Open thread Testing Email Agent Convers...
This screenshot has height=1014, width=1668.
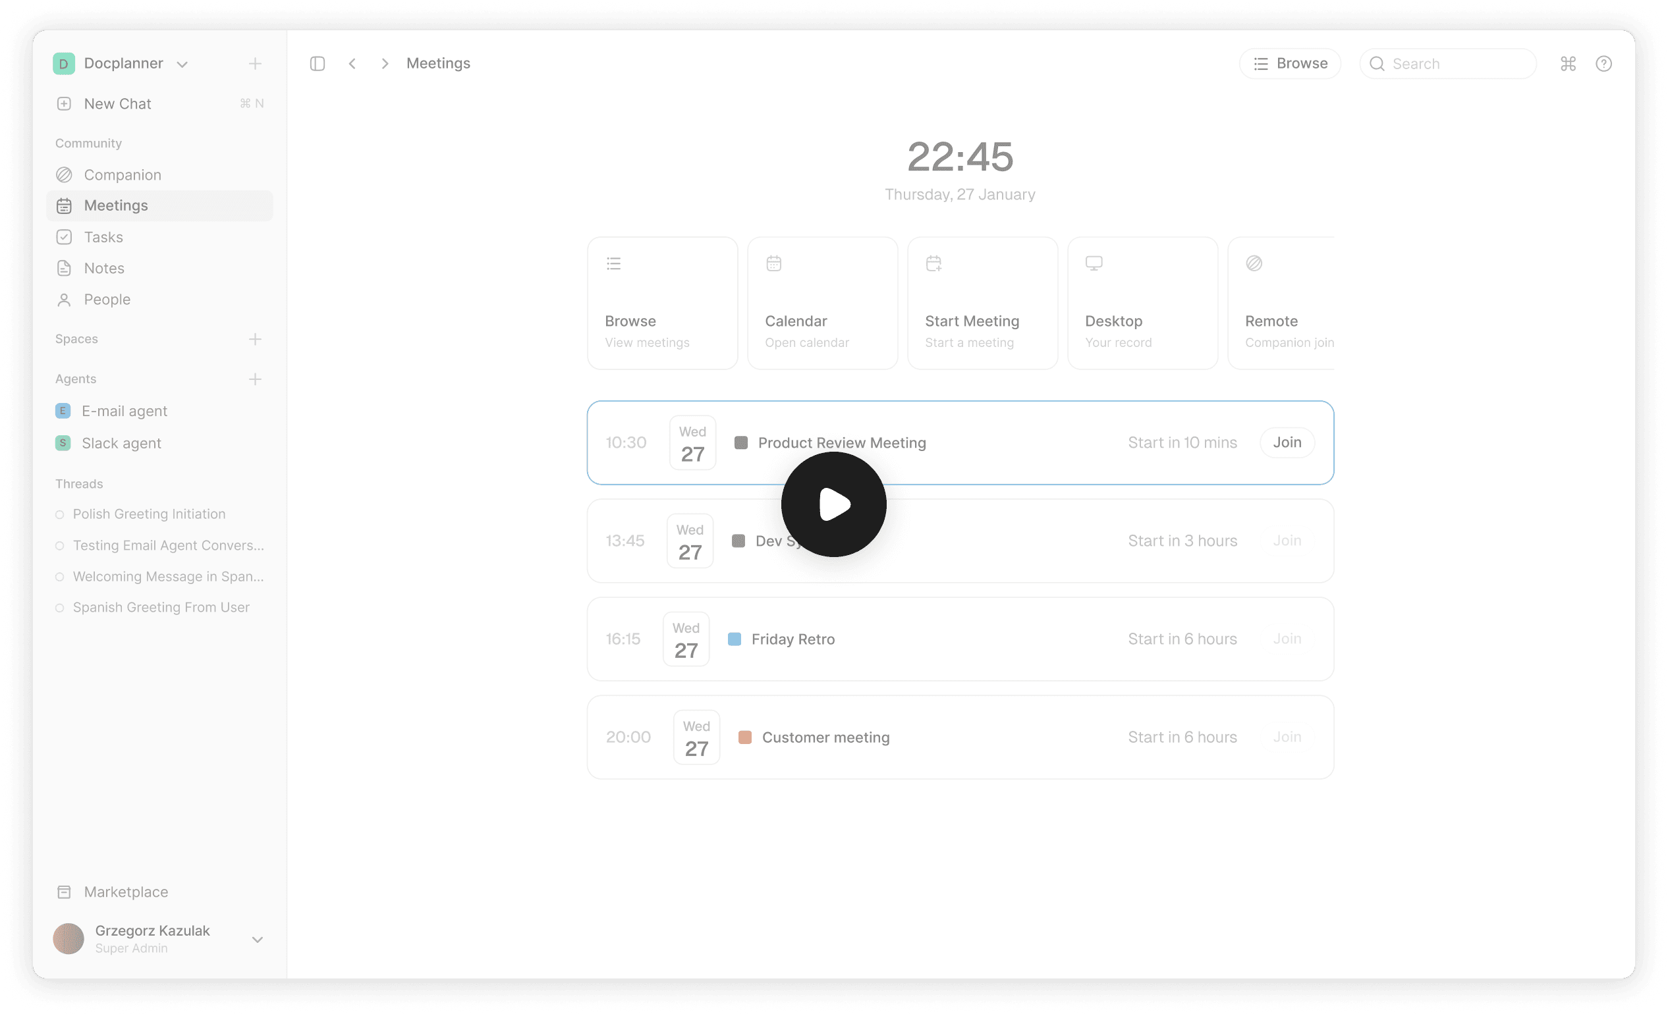(159, 545)
